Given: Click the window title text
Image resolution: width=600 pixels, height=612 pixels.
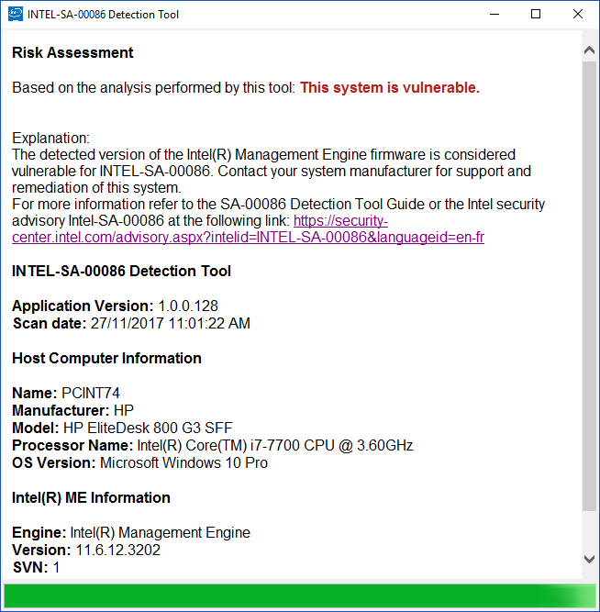Looking at the screenshot, I should pos(103,15).
